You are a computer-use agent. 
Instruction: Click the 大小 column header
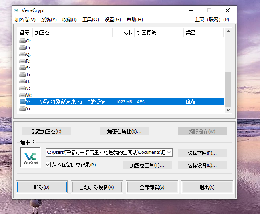click(123, 32)
